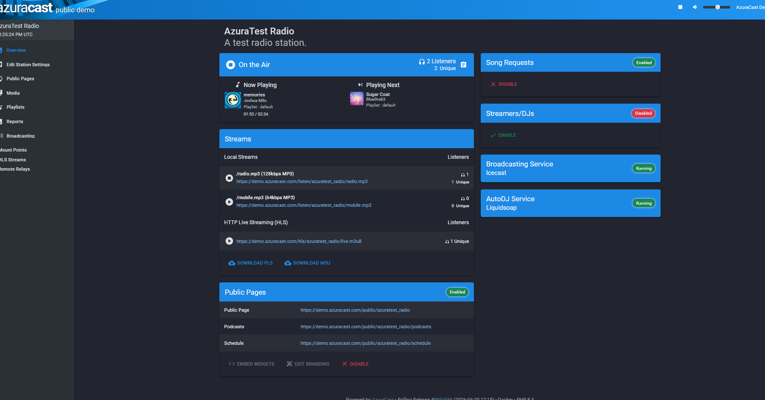
Task: Open the Podcasts public page link
Action: point(365,327)
